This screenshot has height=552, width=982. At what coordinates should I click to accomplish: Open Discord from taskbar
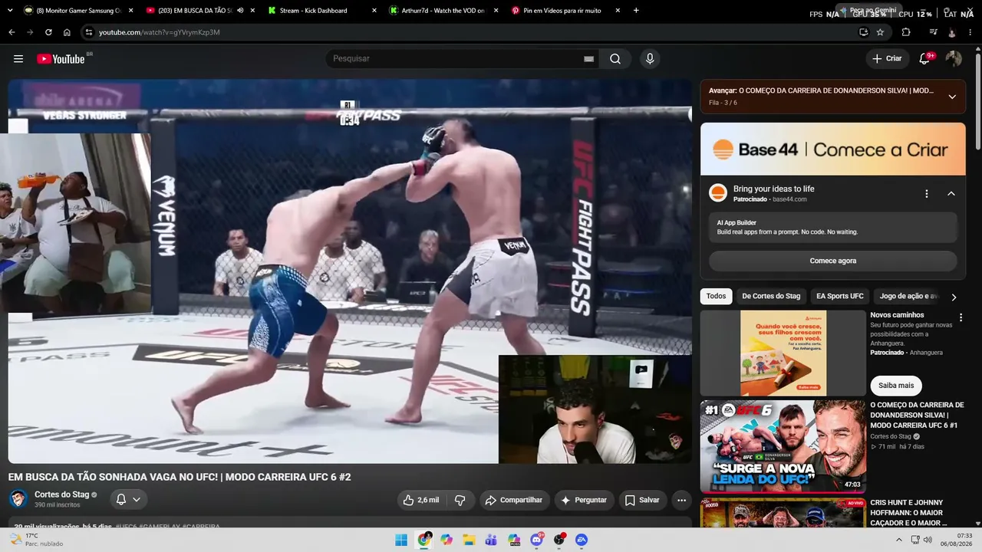pos(536,540)
